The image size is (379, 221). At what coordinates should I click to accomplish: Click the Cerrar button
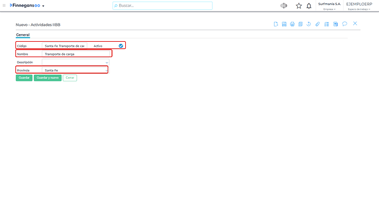point(70,78)
